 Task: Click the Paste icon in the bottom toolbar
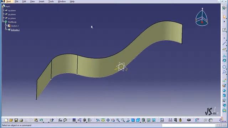point(36,120)
